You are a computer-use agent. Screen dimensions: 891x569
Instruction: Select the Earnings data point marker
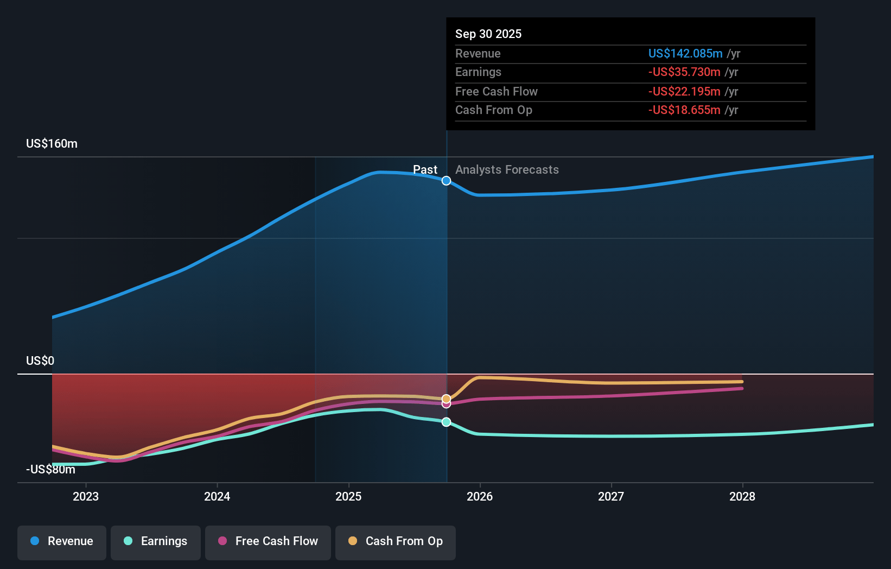click(446, 422)
